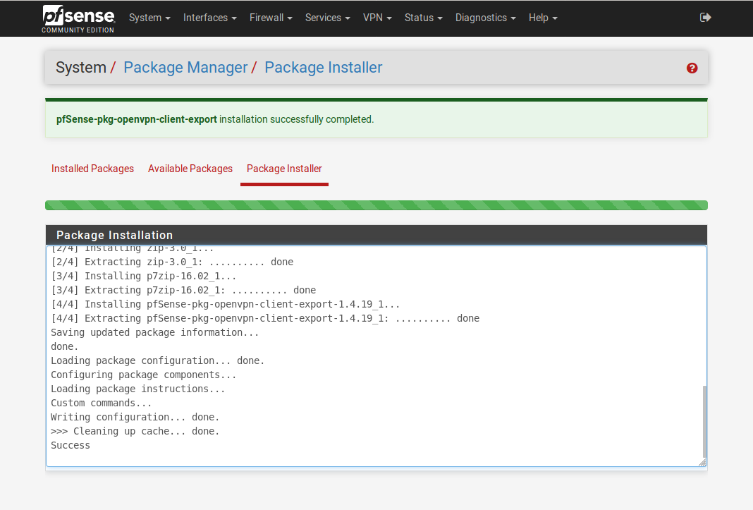Click the '[2/4] Extracting zip-3.0_1' line
The width and height of the screenshot is (753, 510).
172,262
